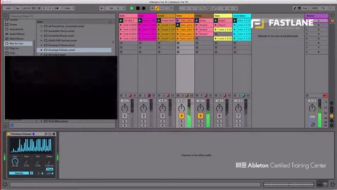Launch the Keys1 clip in the first row
Screen dimensions: 337x190
point(216,21)
